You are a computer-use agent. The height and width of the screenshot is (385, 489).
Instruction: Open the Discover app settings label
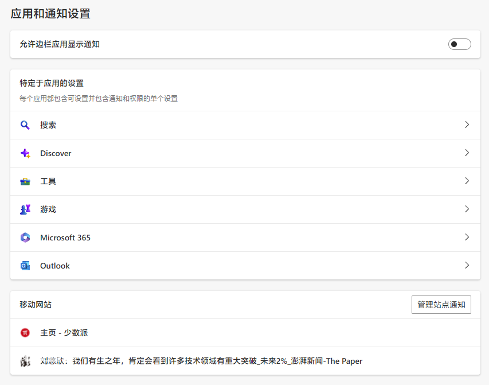tap(56, 153)
